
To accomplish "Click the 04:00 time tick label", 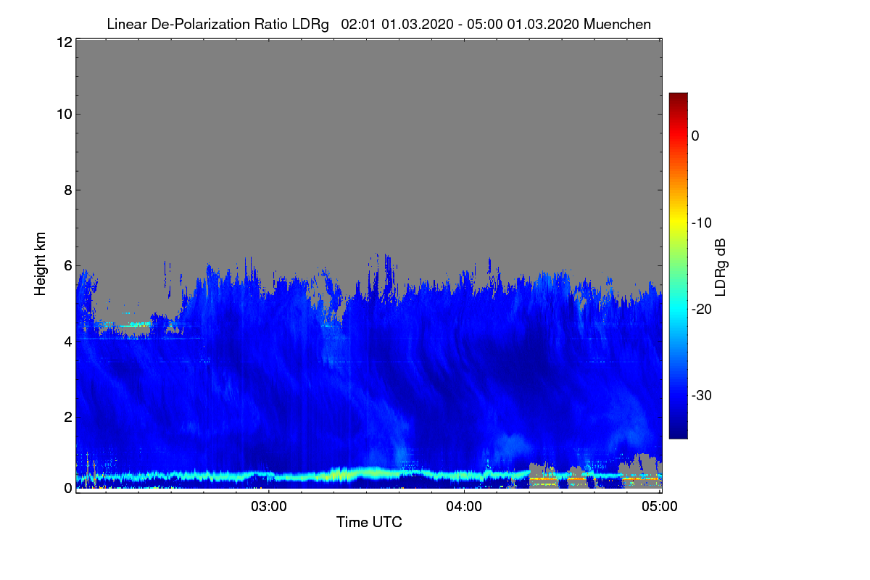I will click(464, 506).
